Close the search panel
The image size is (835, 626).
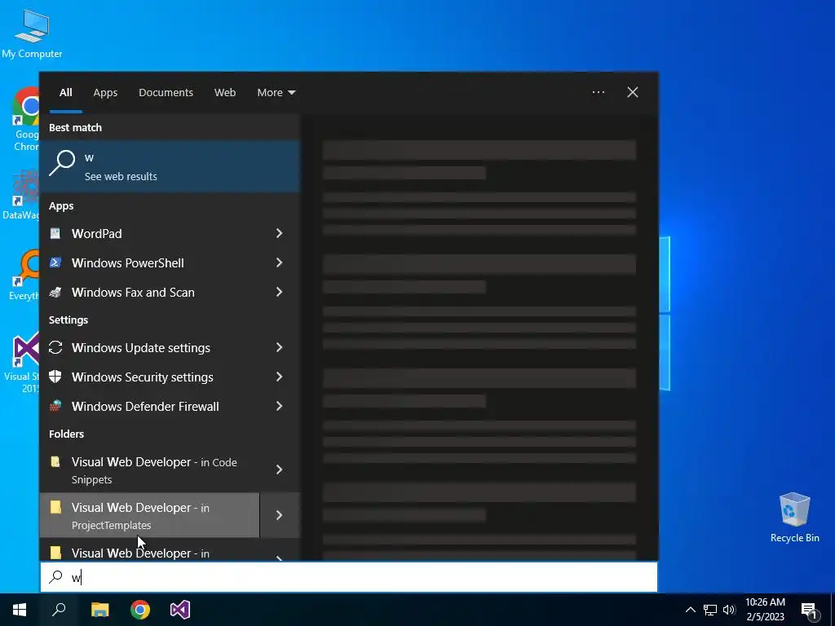click(633, 92)
